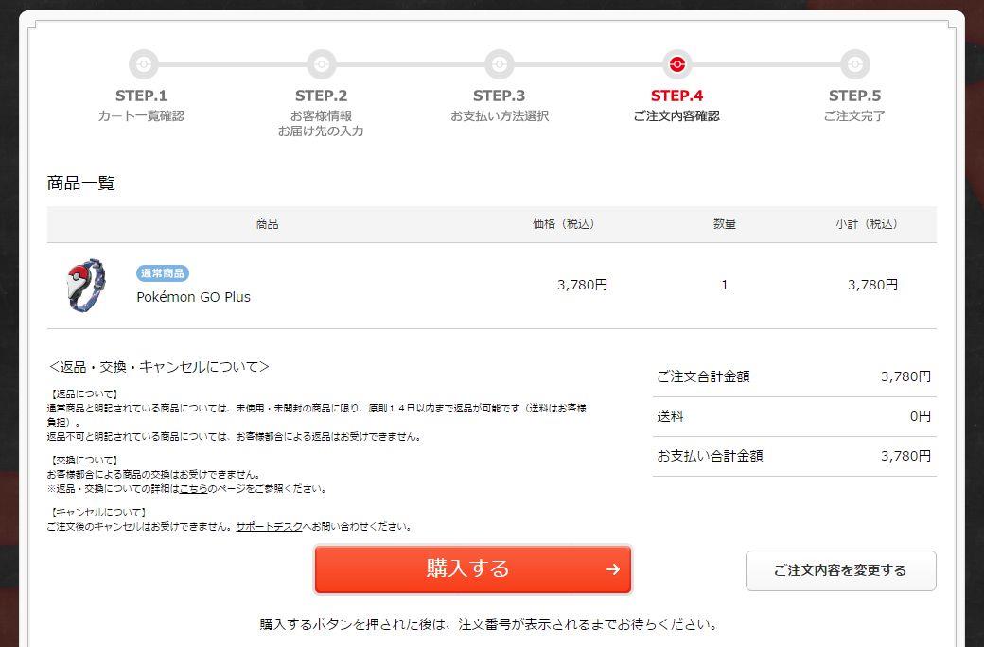Click the カート一覧確認 step caption
This screenshot has height=647, width=984.
[x=141, y=116]
